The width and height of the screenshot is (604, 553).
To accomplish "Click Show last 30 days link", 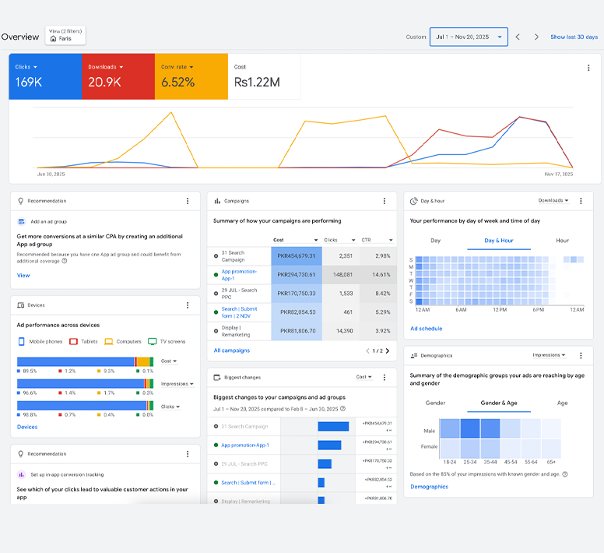I will click(574, 37).
